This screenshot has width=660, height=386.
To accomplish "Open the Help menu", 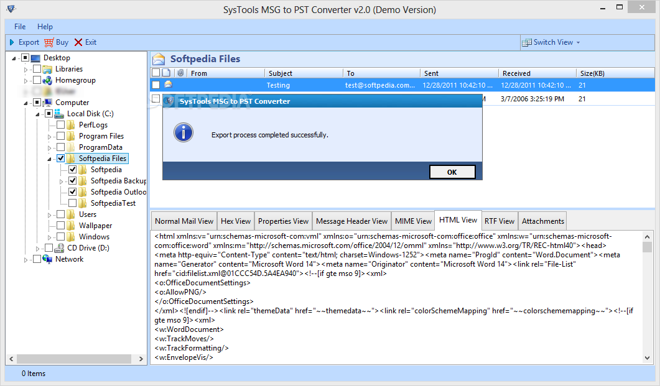I will click(45, 27).
